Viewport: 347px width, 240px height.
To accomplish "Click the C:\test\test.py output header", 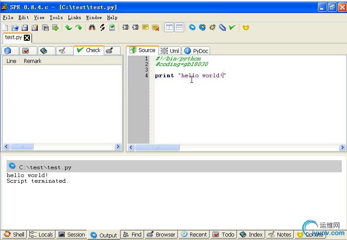I will tap(174, 166).
